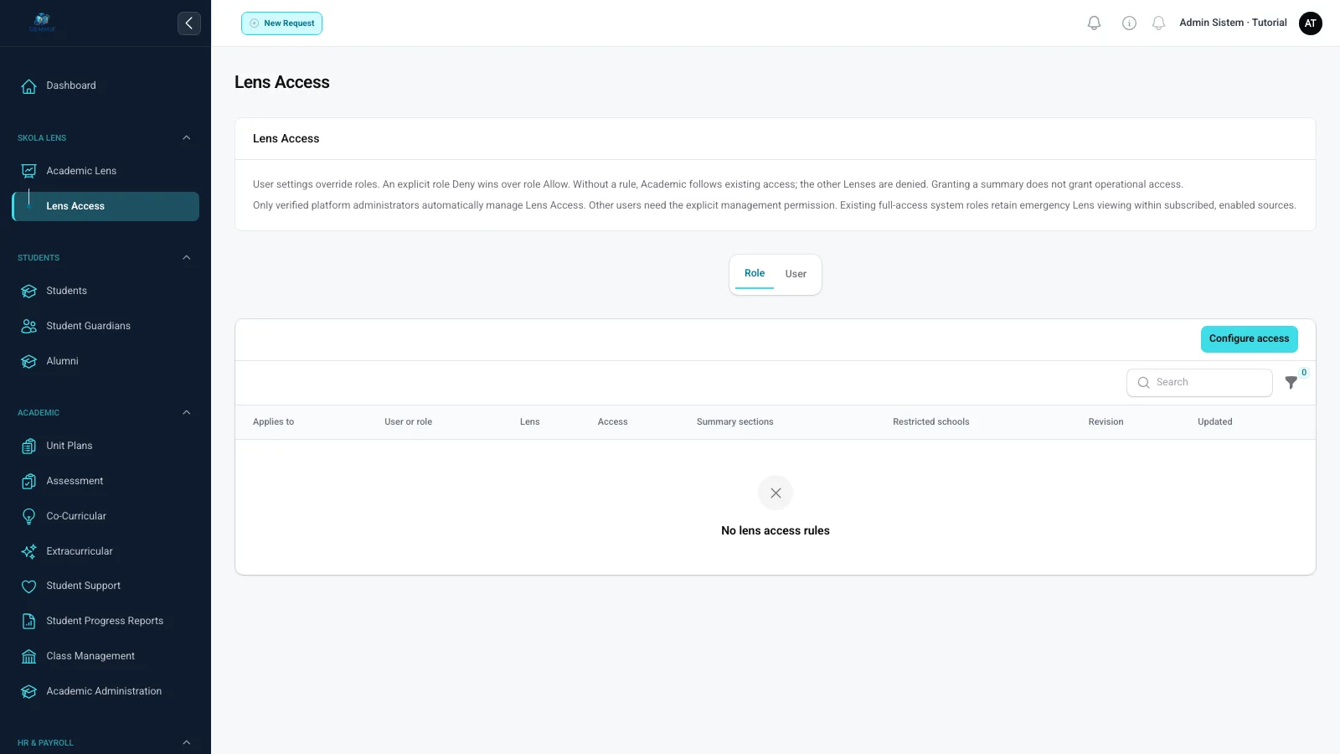Viewport: 1340px width, 754px height.
Task: Collapse the HR & PAYROLL section
Action: [x=187, y=742]
